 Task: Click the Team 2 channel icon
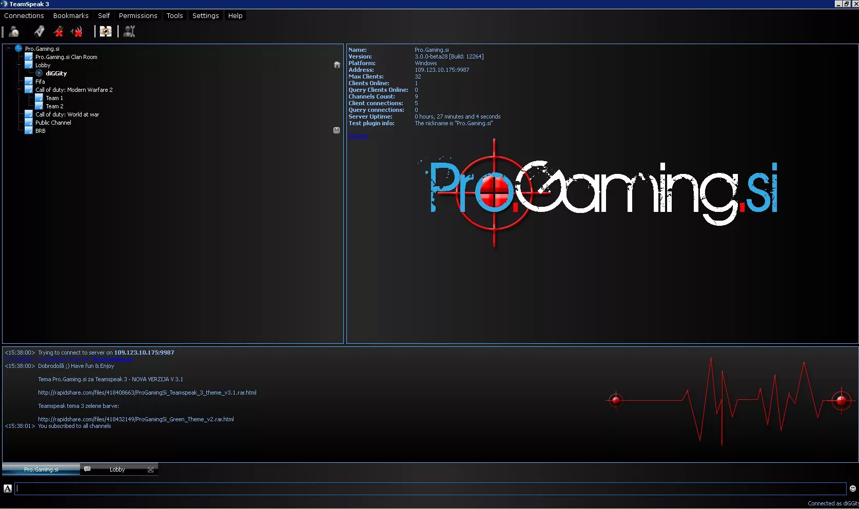39,106
